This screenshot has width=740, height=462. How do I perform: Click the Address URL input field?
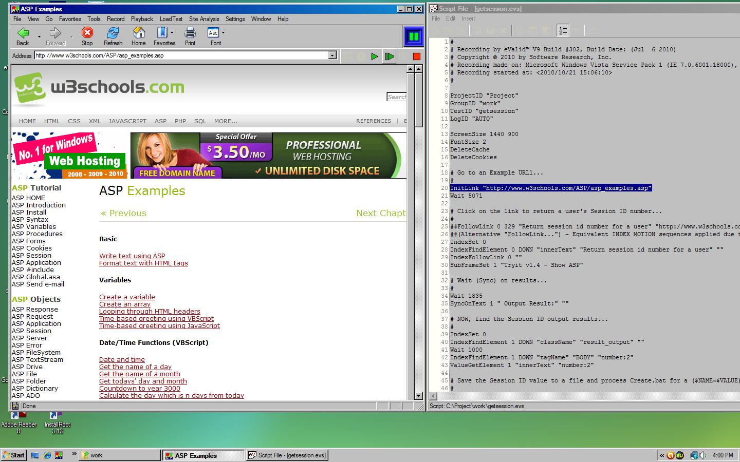pos(182,55)
